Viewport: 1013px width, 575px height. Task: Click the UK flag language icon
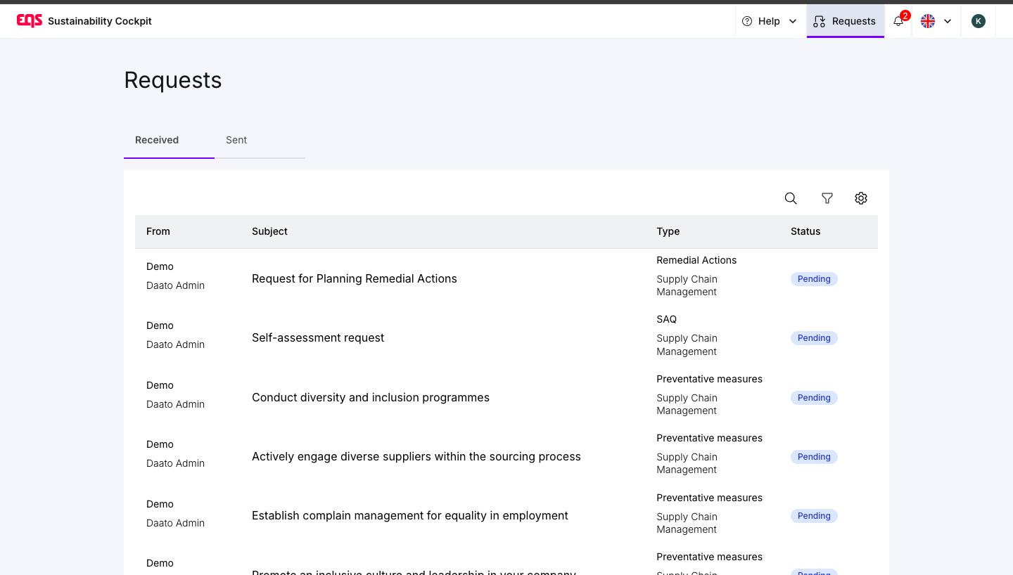click(928, 21)
